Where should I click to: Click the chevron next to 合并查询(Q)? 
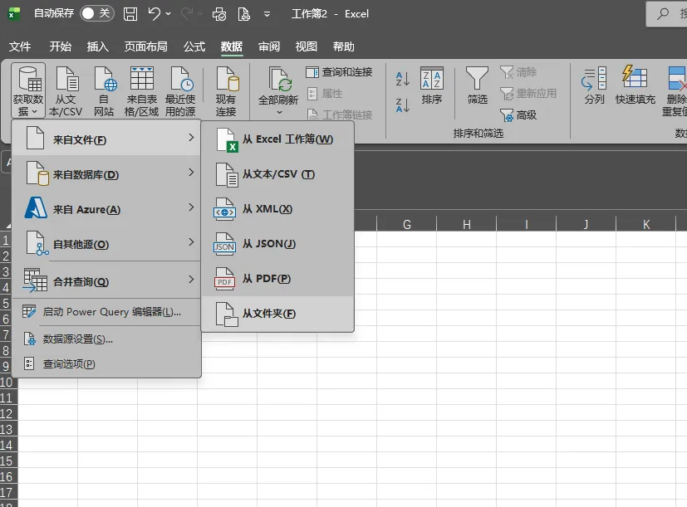pos(191,279)
